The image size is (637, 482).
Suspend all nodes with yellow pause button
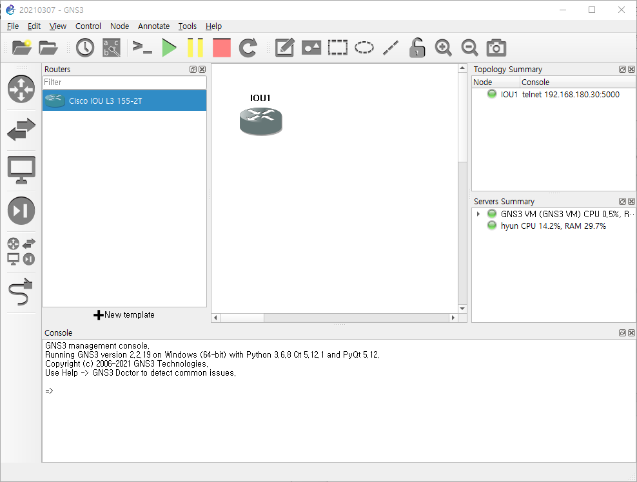pos(195,48)
